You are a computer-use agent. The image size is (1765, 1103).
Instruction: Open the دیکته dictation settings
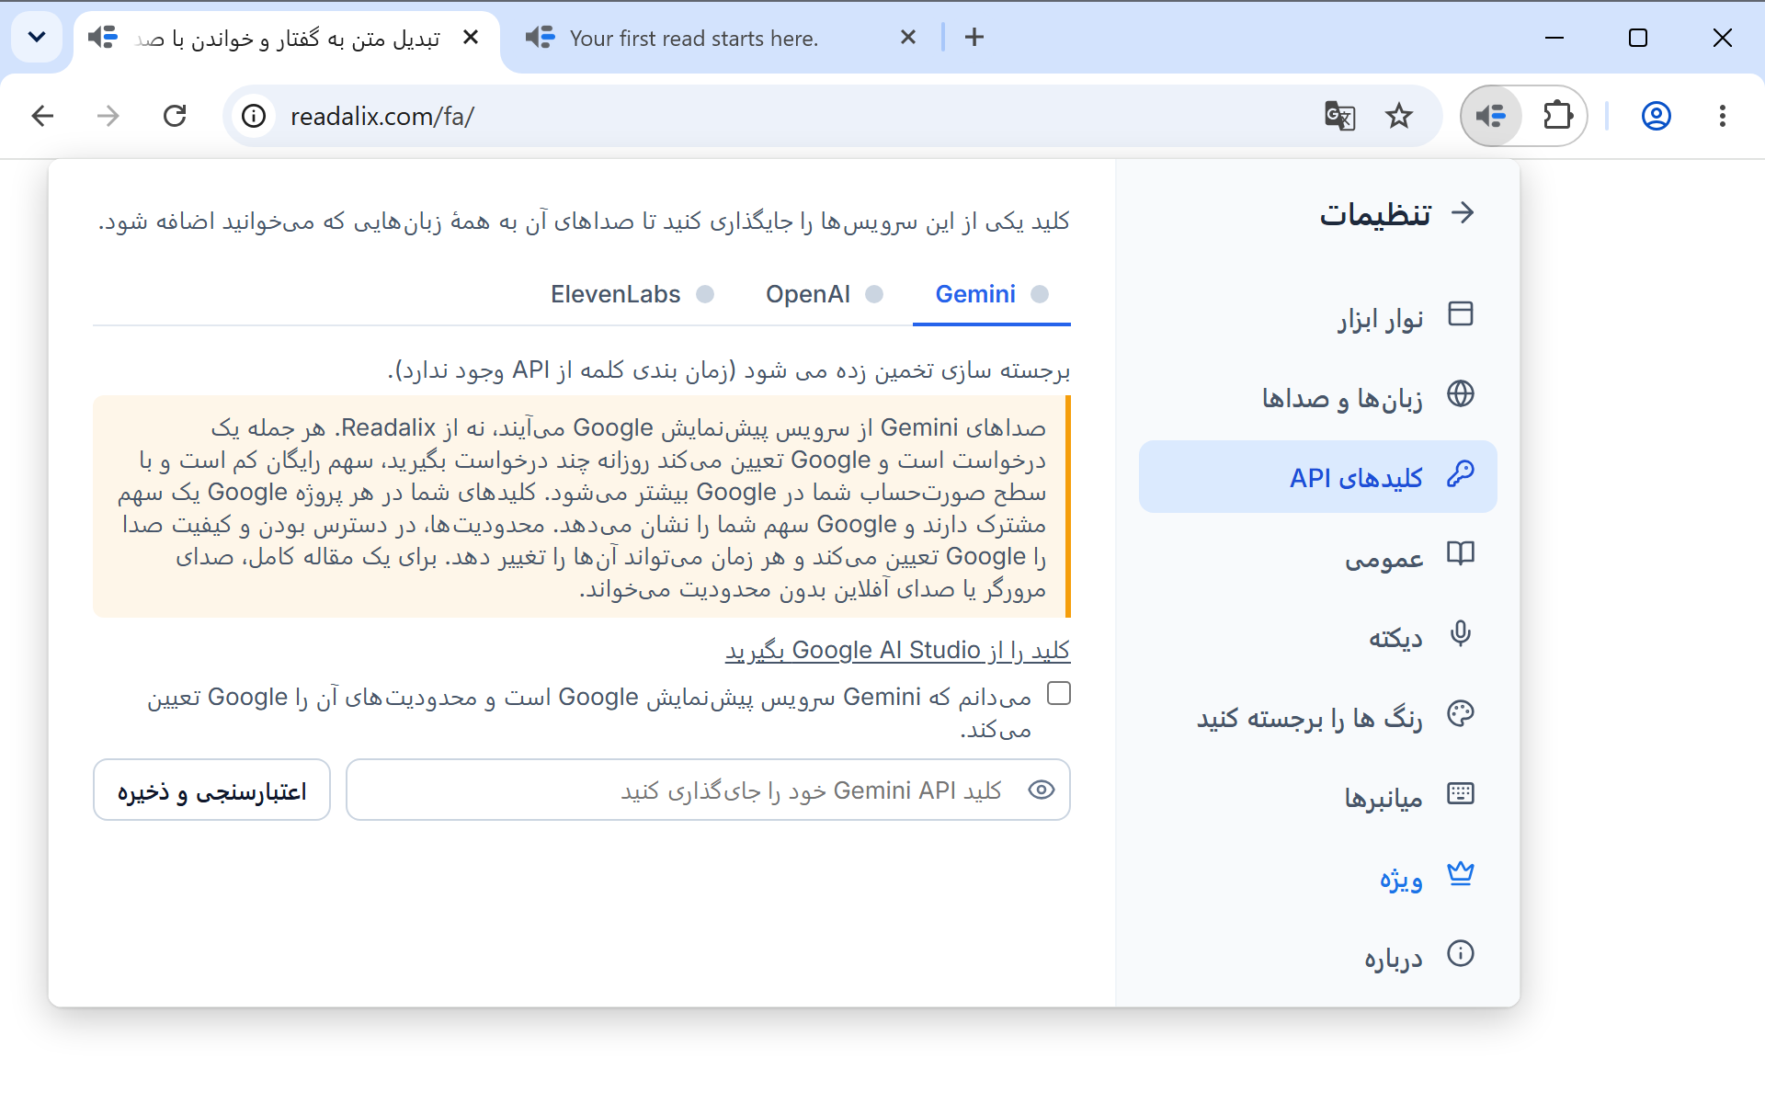[x=1317, y=637]
